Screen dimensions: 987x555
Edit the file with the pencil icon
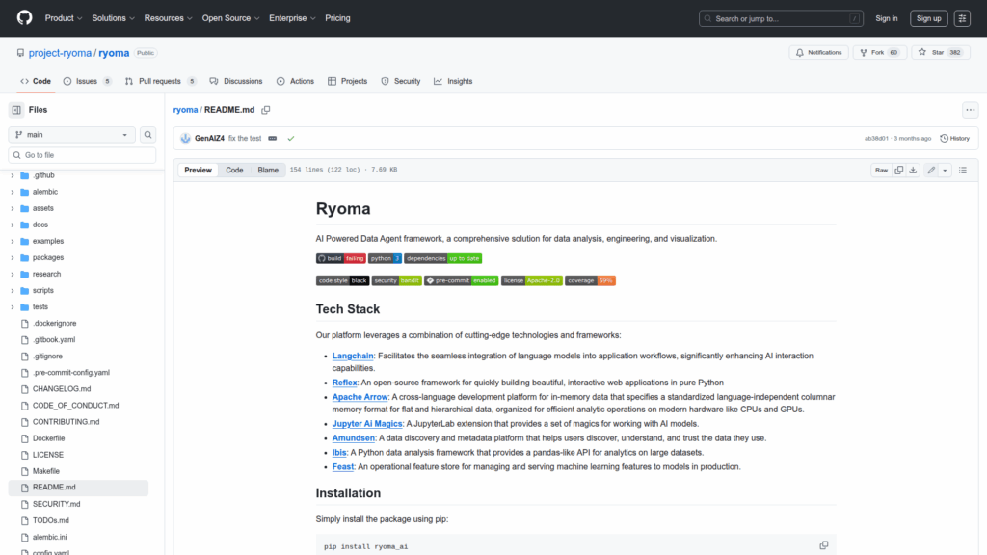pyautogui.click(x=931, y=171)
